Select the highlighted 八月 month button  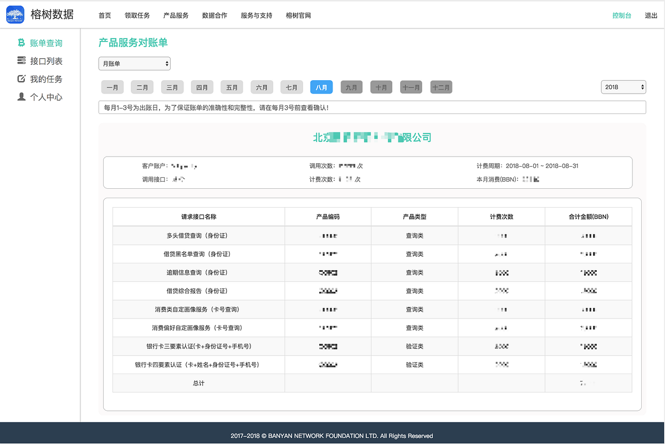point(321,87)
